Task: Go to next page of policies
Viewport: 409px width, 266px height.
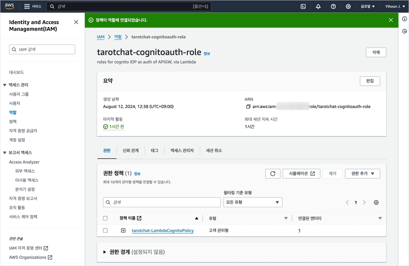Action: (x=364, y=202)
